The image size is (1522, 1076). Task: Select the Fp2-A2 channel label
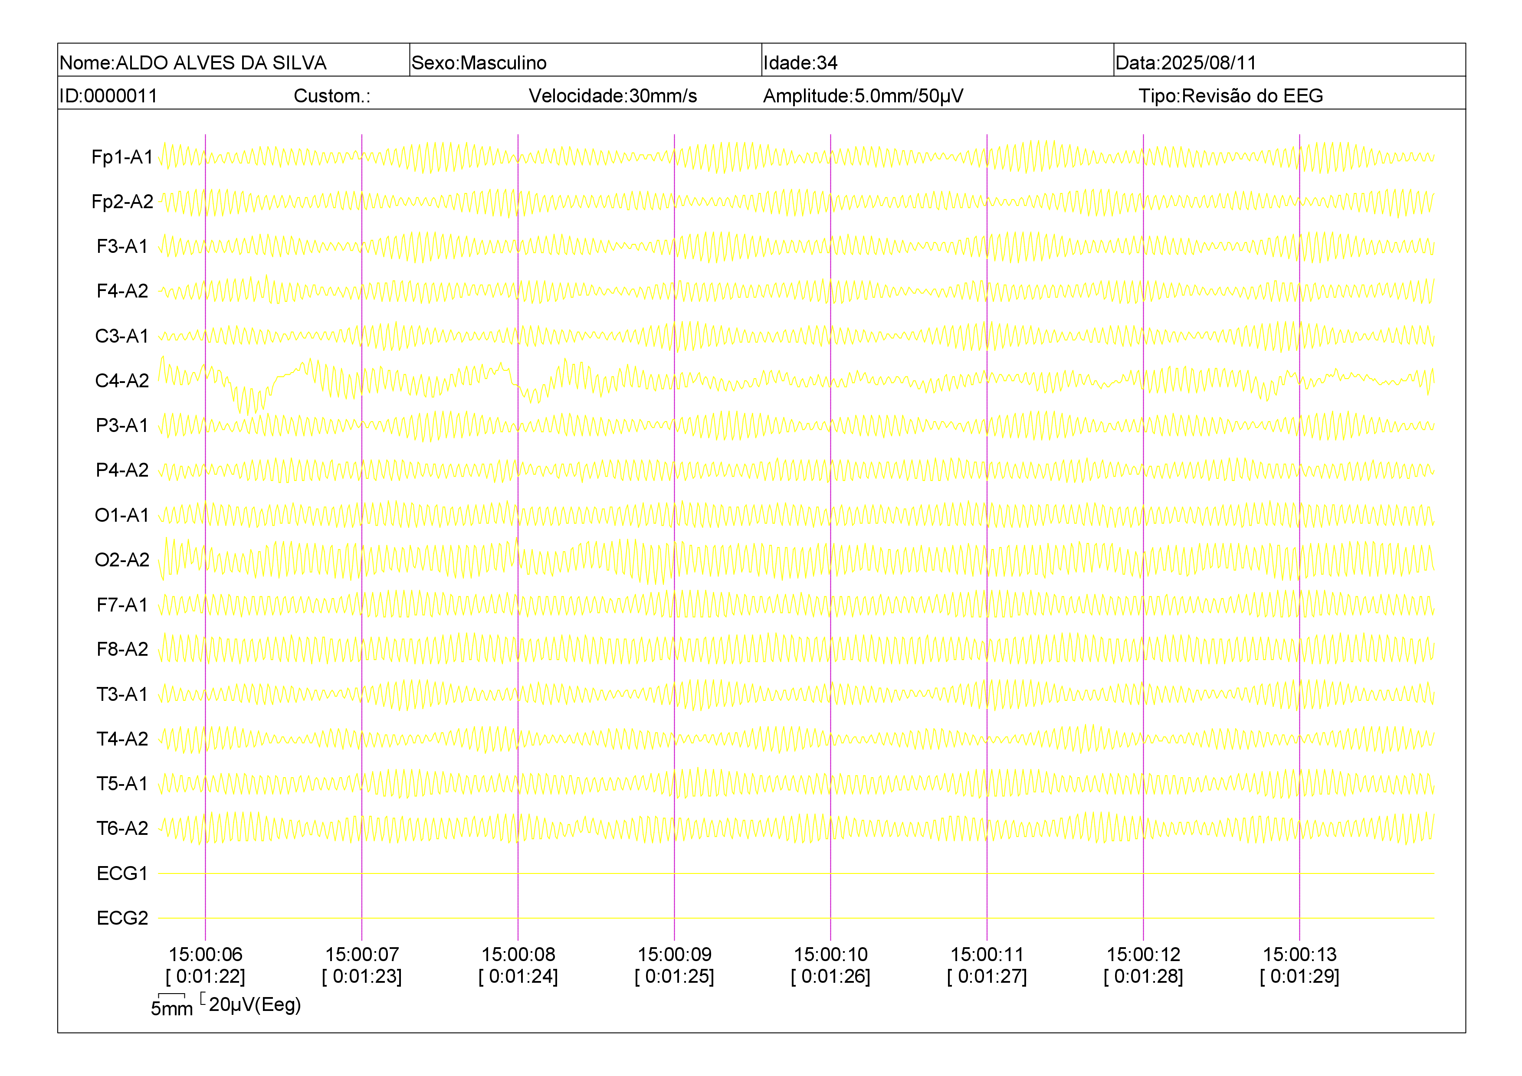tap(122, 201)
